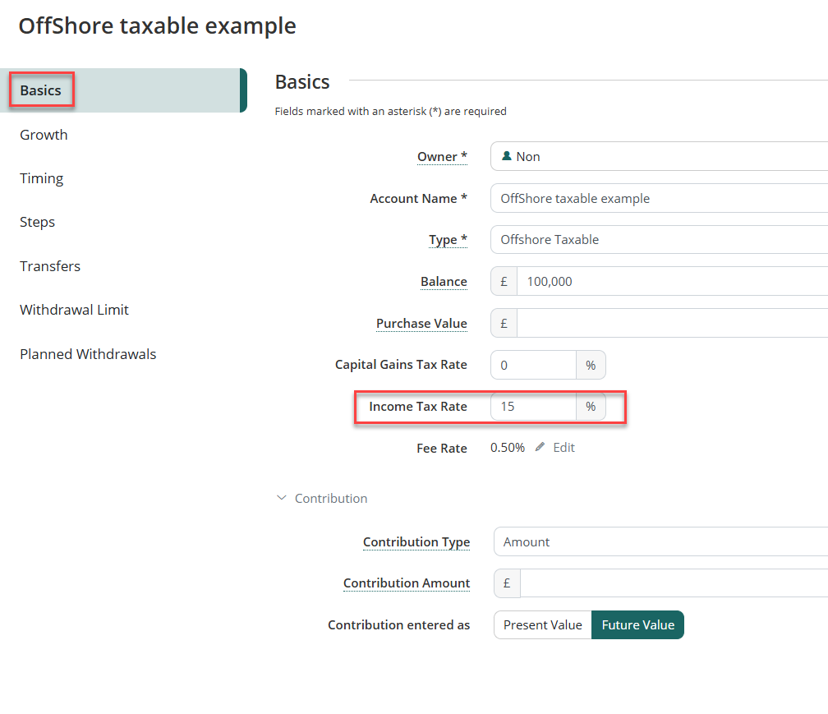
Task: Collapse the Contribution section chevron
Action: click(282, 499)
